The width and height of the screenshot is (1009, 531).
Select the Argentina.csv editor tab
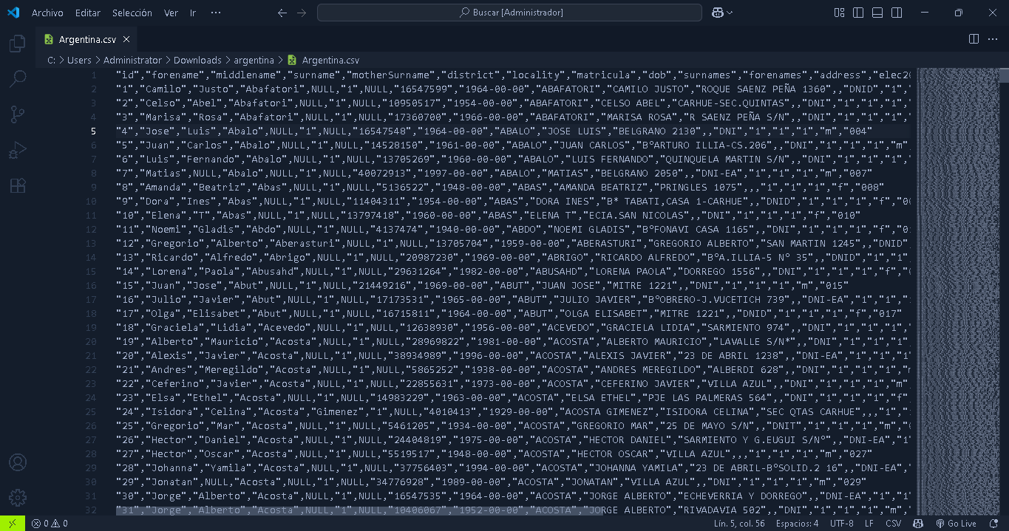[x=87, y=39]
